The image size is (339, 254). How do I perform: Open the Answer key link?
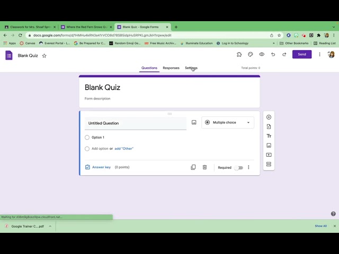[101, 167]
